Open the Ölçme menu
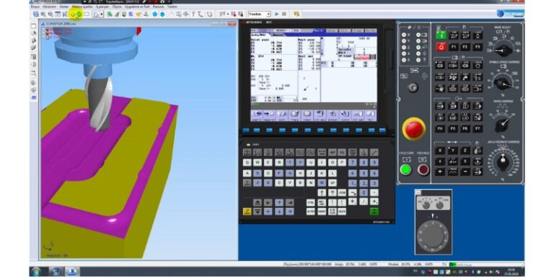 tap(117, 6)
